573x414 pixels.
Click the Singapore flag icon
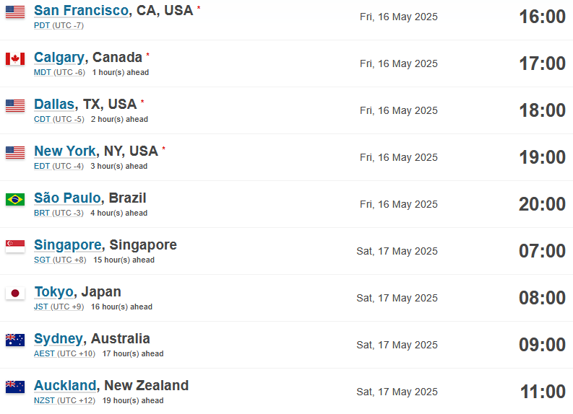tap(15, 246)
